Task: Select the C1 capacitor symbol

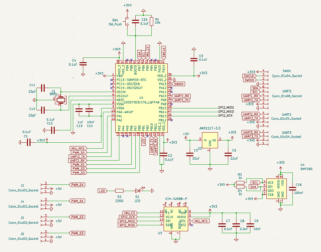Action: [29, 142]
